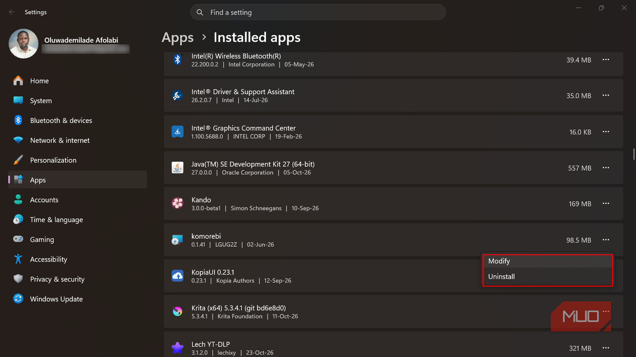This screenshot has width=636, height=357.
Task: Open Privacy & security settings
Action: [x=77, y=279]
